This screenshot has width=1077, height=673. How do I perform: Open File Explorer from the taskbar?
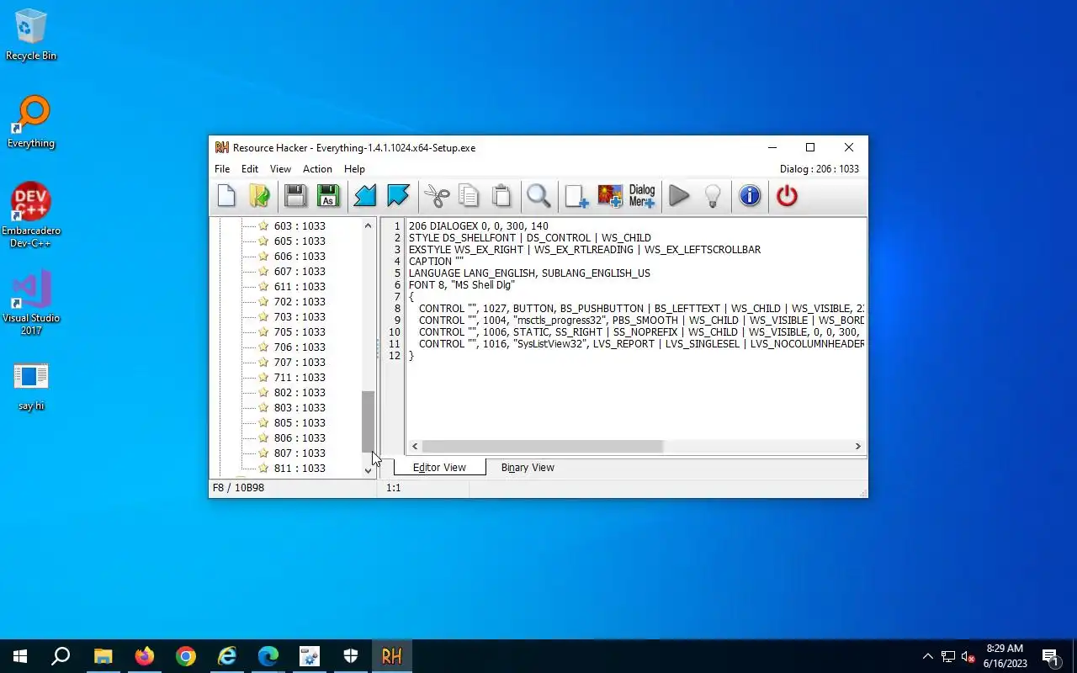pos(103,656)
